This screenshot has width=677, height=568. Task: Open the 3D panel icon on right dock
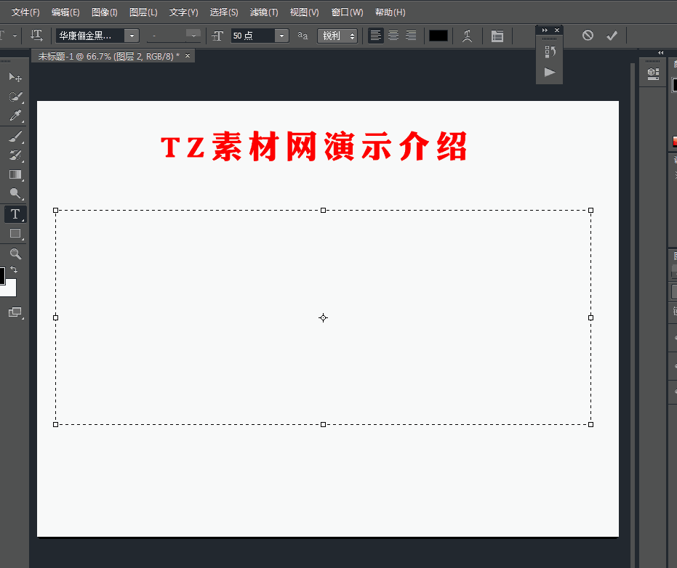point(653,74)
